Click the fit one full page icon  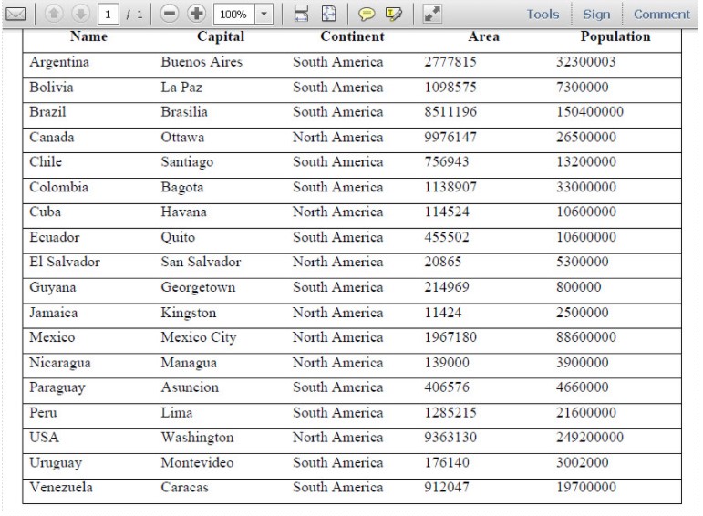(x=328, y=15)
